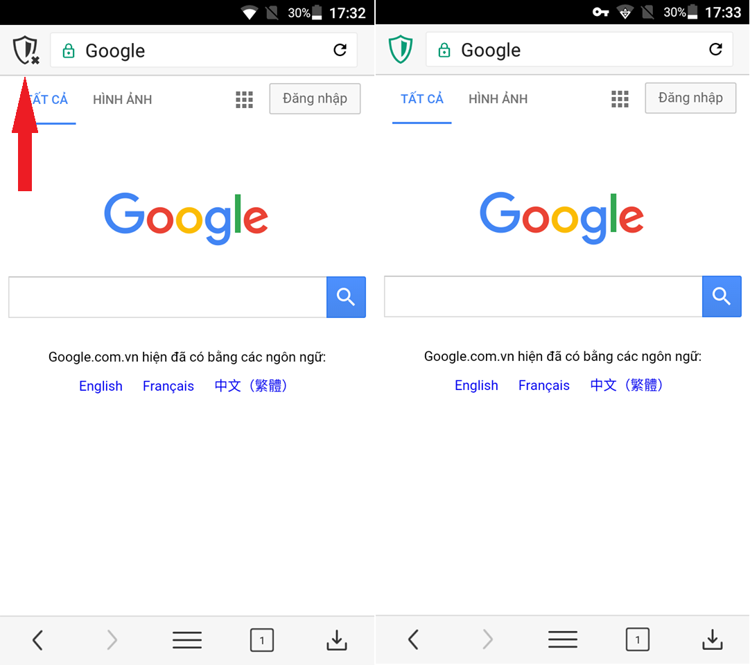The height and width of the screenshot is (665, 750).
Task: Switch to HÌNH ẢNH tab on left
Action: click(x=123, y=100)
